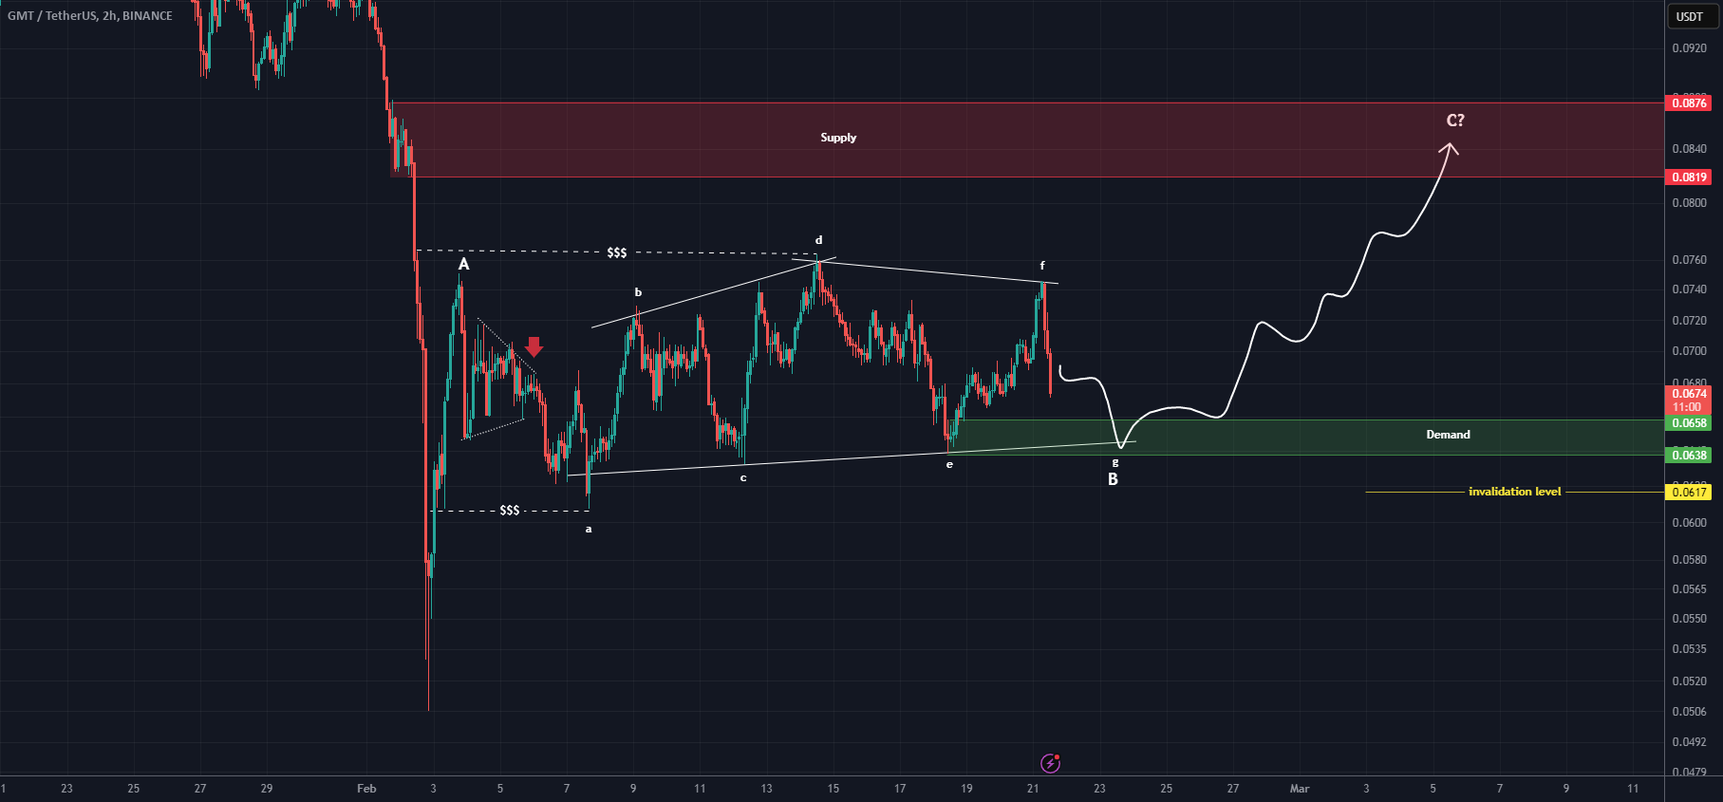The image size is (1723, 802).
Task: Select the wave A label
Action: (463, 264)
